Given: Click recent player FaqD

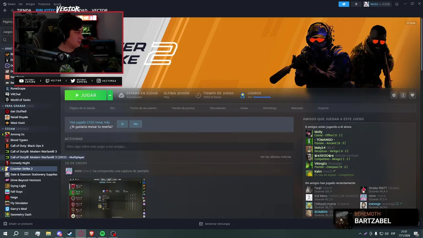Looking at the screenshot, I should coord(318,188).
